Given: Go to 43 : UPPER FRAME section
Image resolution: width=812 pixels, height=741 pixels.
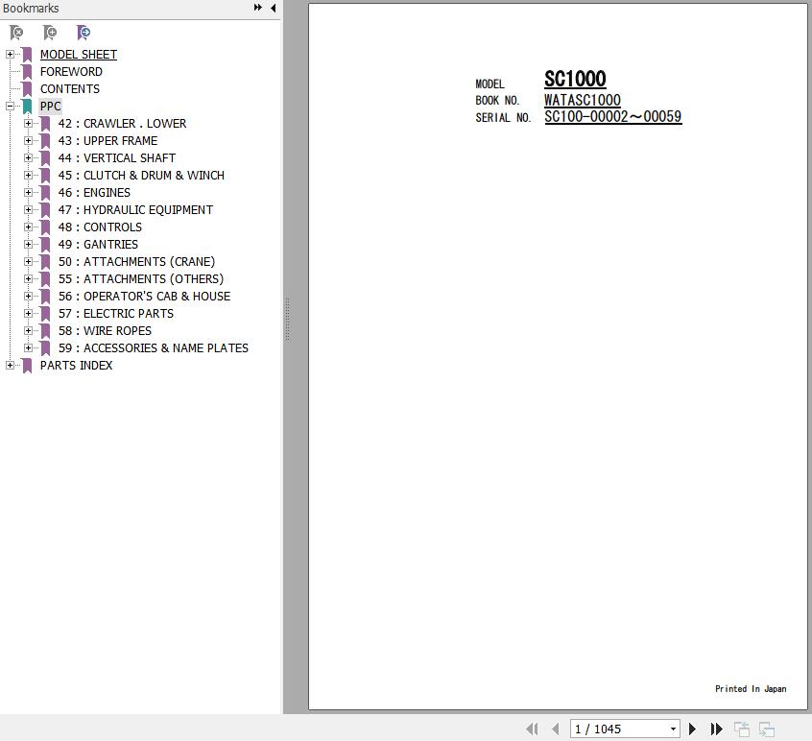Looking at the screenshot, I should (x=107, y=141).
